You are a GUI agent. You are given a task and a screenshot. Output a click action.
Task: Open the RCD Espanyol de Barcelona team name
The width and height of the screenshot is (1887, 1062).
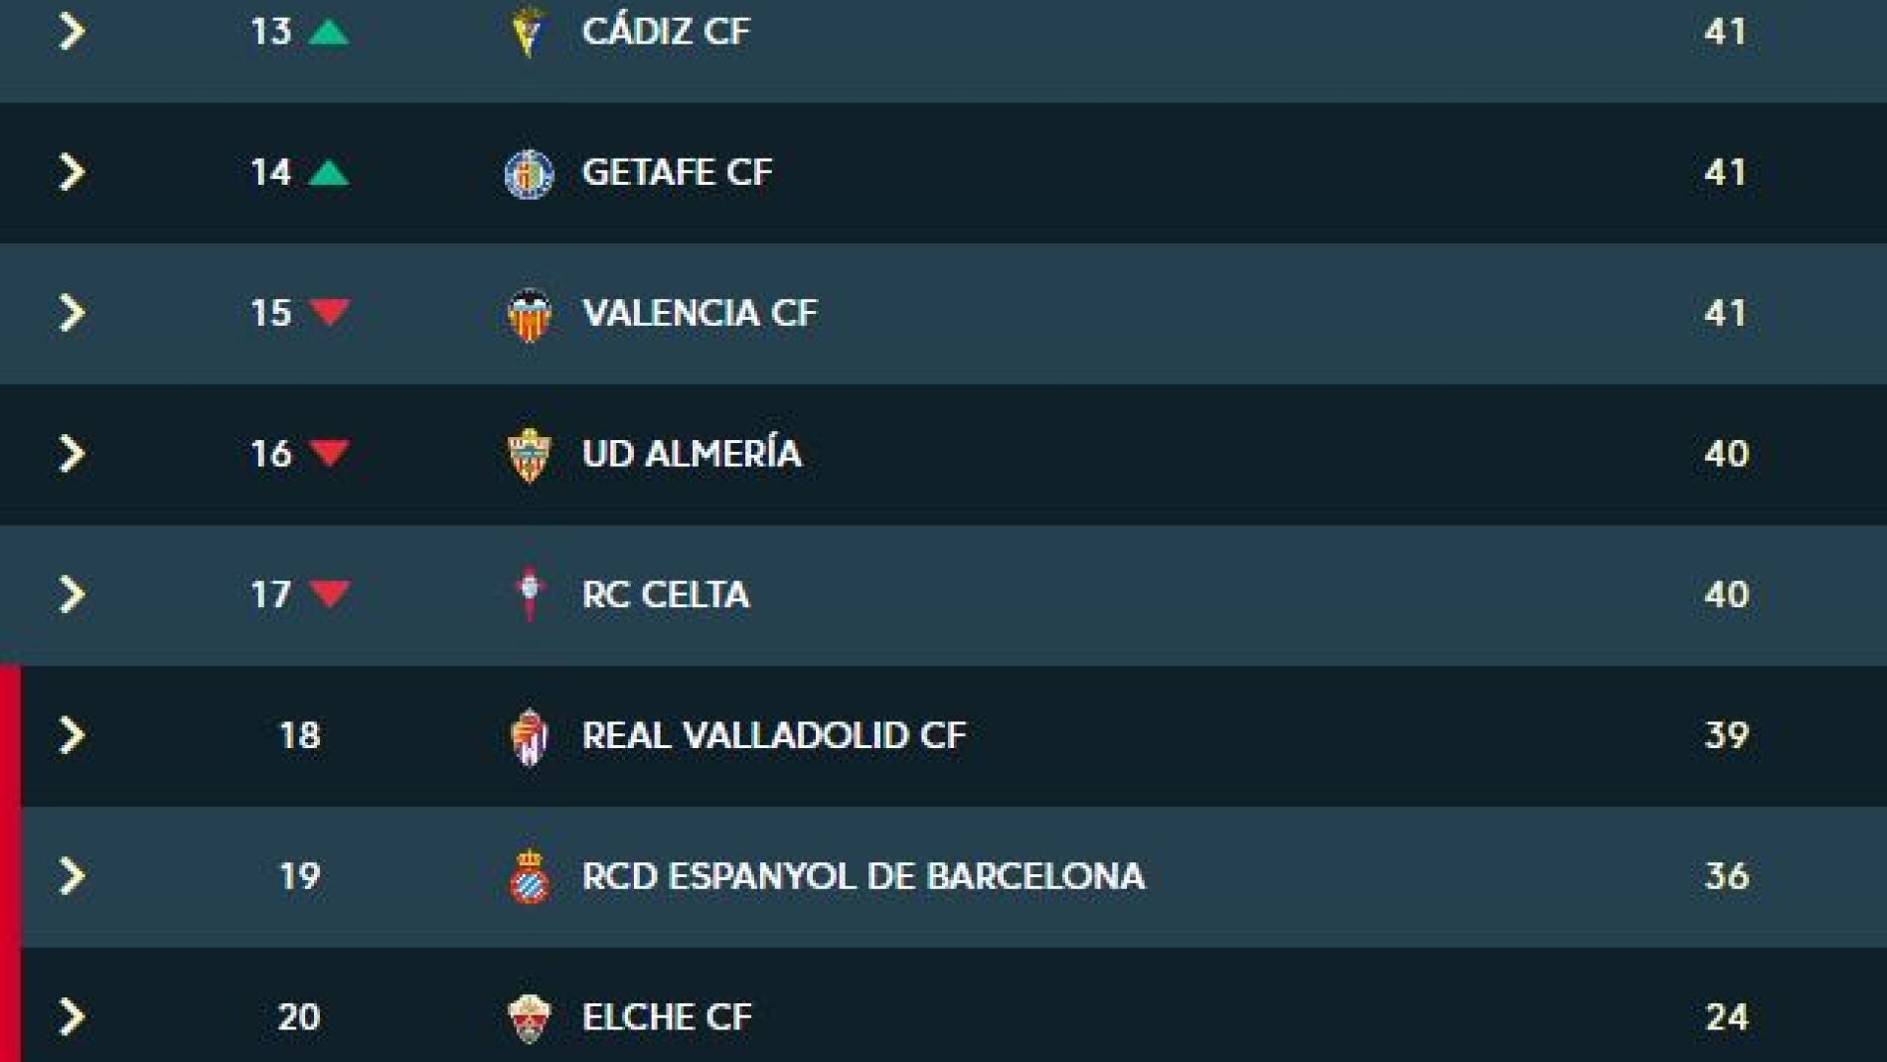pyautogui.click(x=863, y=876)
